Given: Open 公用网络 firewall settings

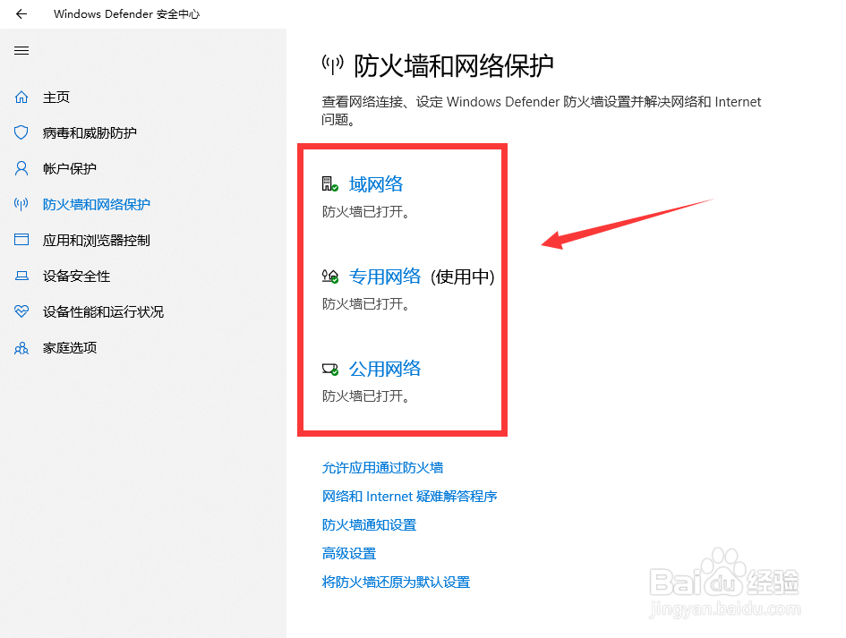Looking at the screenshot, I should click(x=385, y=369).
